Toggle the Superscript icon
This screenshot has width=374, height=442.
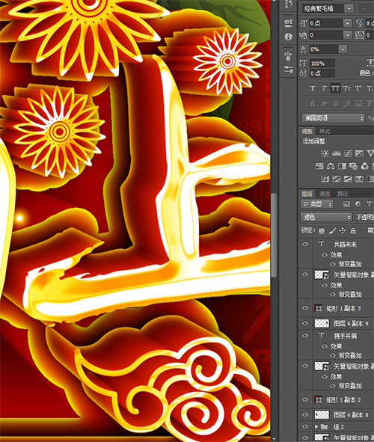(x=358, y=88)
